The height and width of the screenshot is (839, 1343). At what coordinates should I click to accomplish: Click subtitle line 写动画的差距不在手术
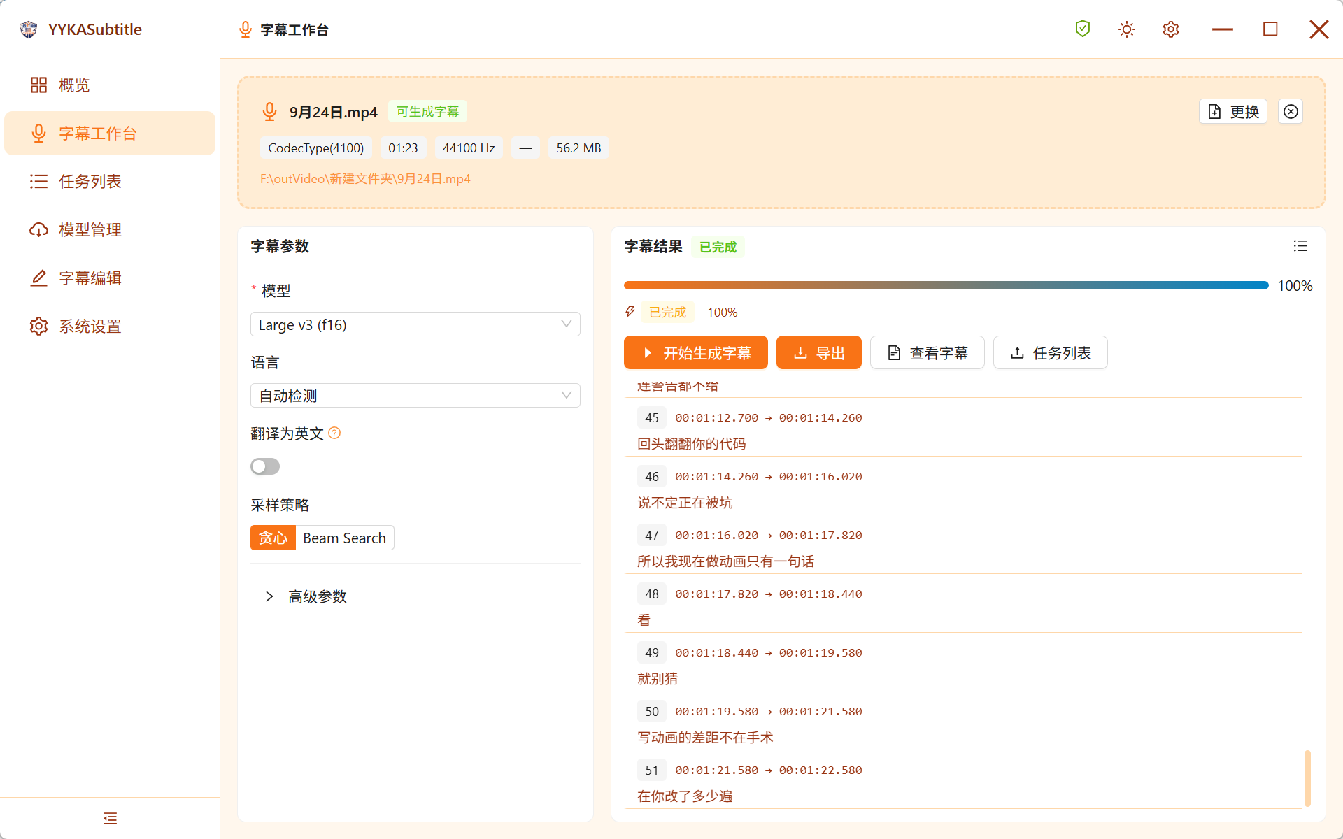point(705,738)
